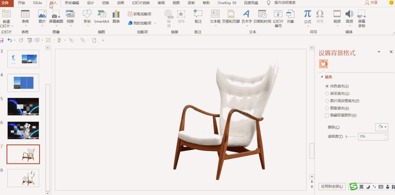The height and width of the screenshot is (195, 395).
Task: Expand the 我的加载项 dropdown arrow
Action: point(155,23)
